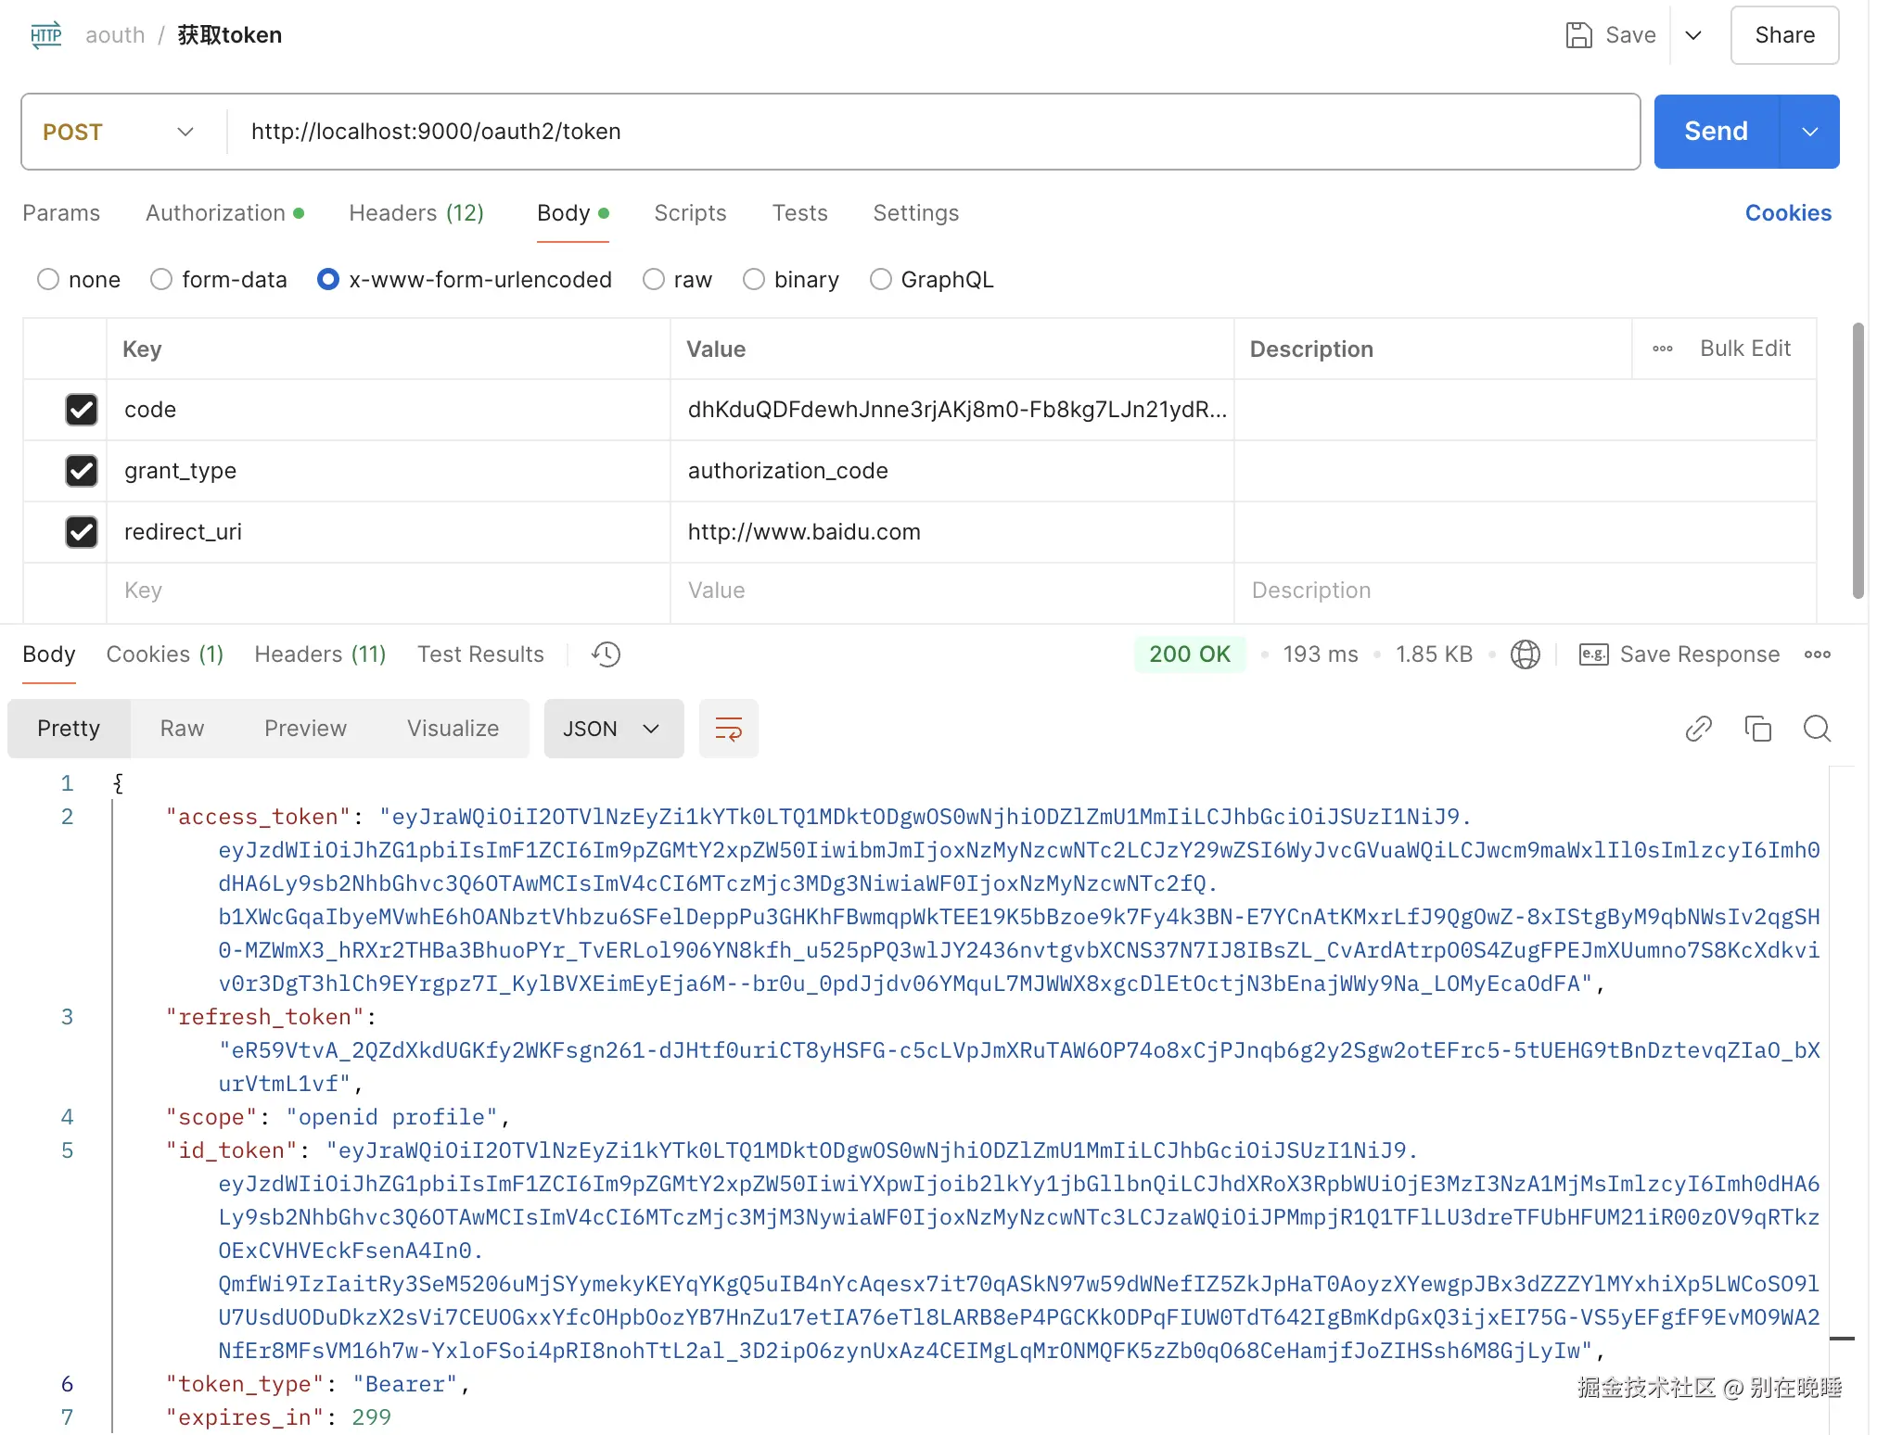This screenshot has height=1435, width=1877.
Task: Search within the response body
Action: point(1817,729)
